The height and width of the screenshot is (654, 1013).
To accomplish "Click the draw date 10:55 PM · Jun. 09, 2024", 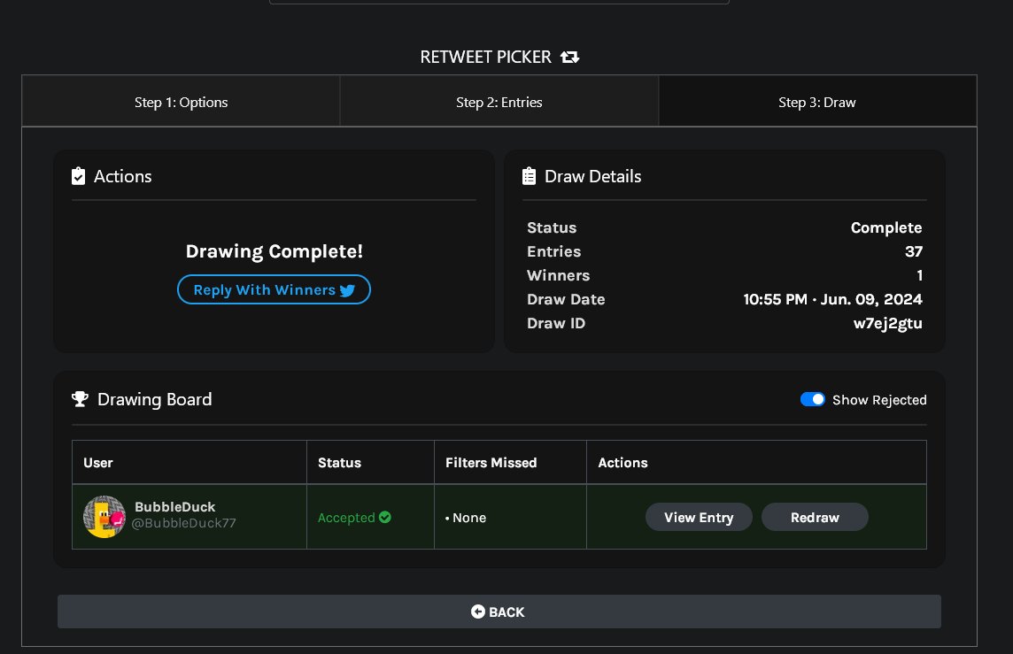I will (832, 299).
